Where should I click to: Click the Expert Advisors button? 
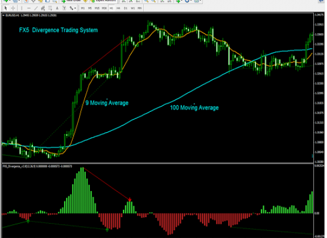(x=103, y=1)
